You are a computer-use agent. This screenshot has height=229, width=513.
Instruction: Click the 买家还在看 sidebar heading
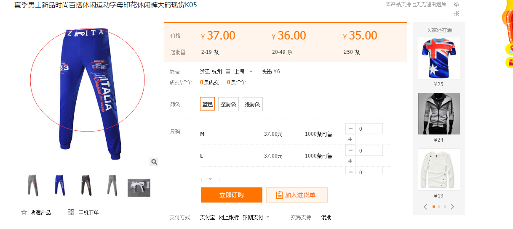tap(439, 30)
